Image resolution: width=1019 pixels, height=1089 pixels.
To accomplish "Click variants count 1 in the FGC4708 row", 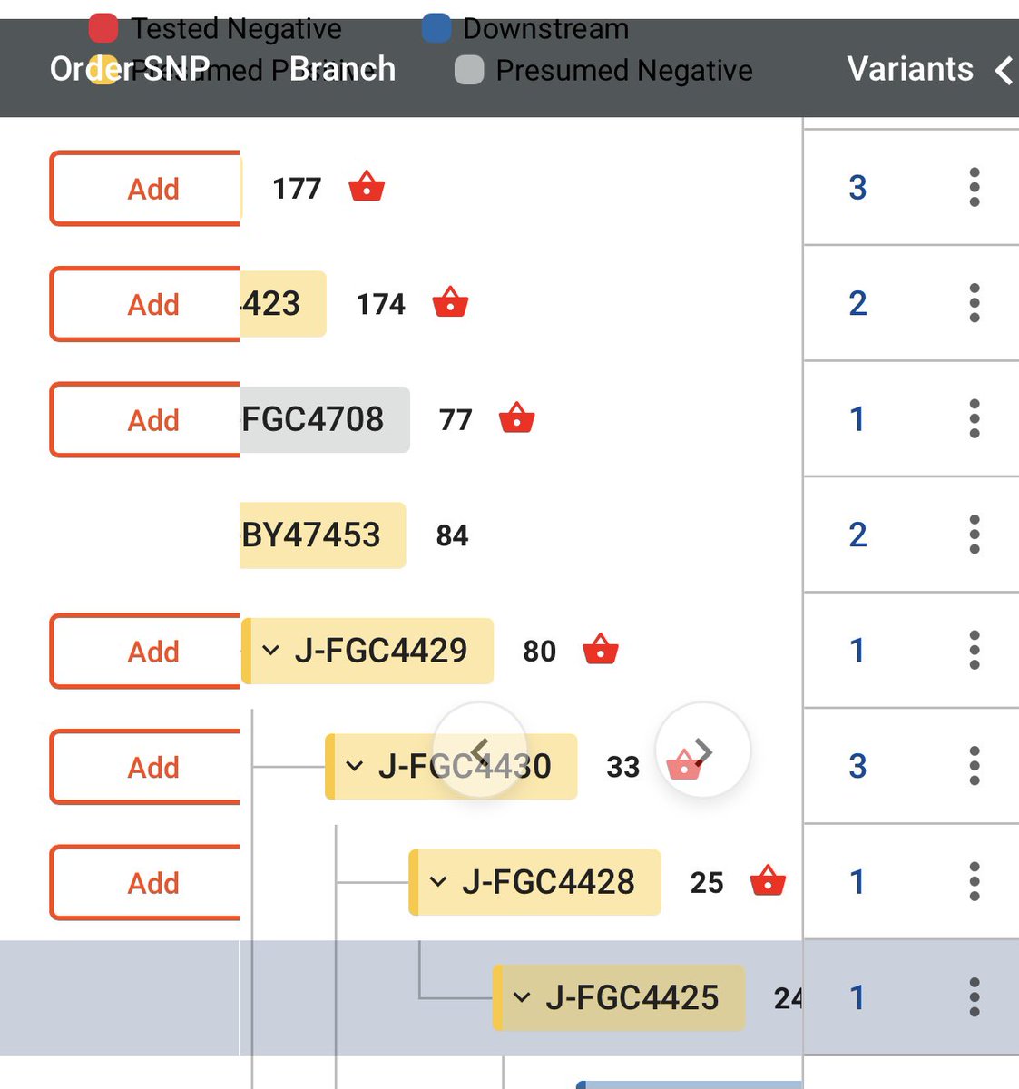I will tap(857, 418).
